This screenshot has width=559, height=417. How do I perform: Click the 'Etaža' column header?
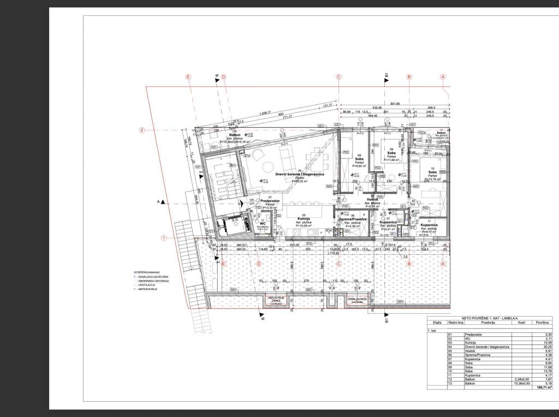pos(437,323)
